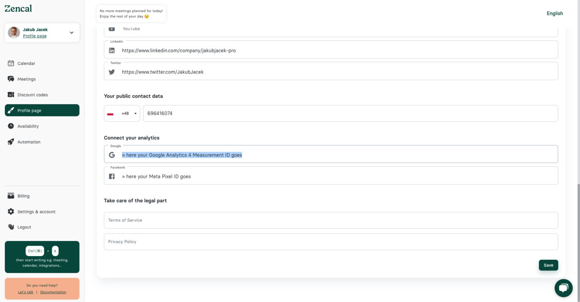Click the Save button

click(x=548, y=265)
